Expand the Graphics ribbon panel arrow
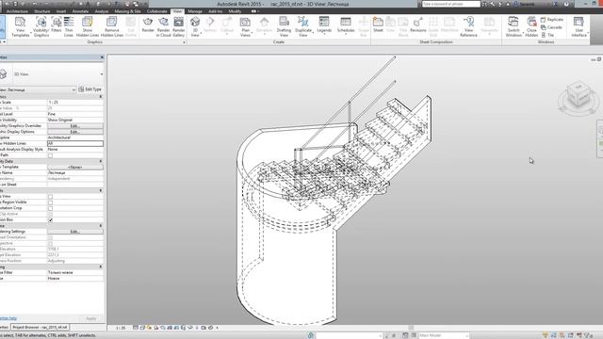Viewport: 603px width, 339px height. point(184,42)
